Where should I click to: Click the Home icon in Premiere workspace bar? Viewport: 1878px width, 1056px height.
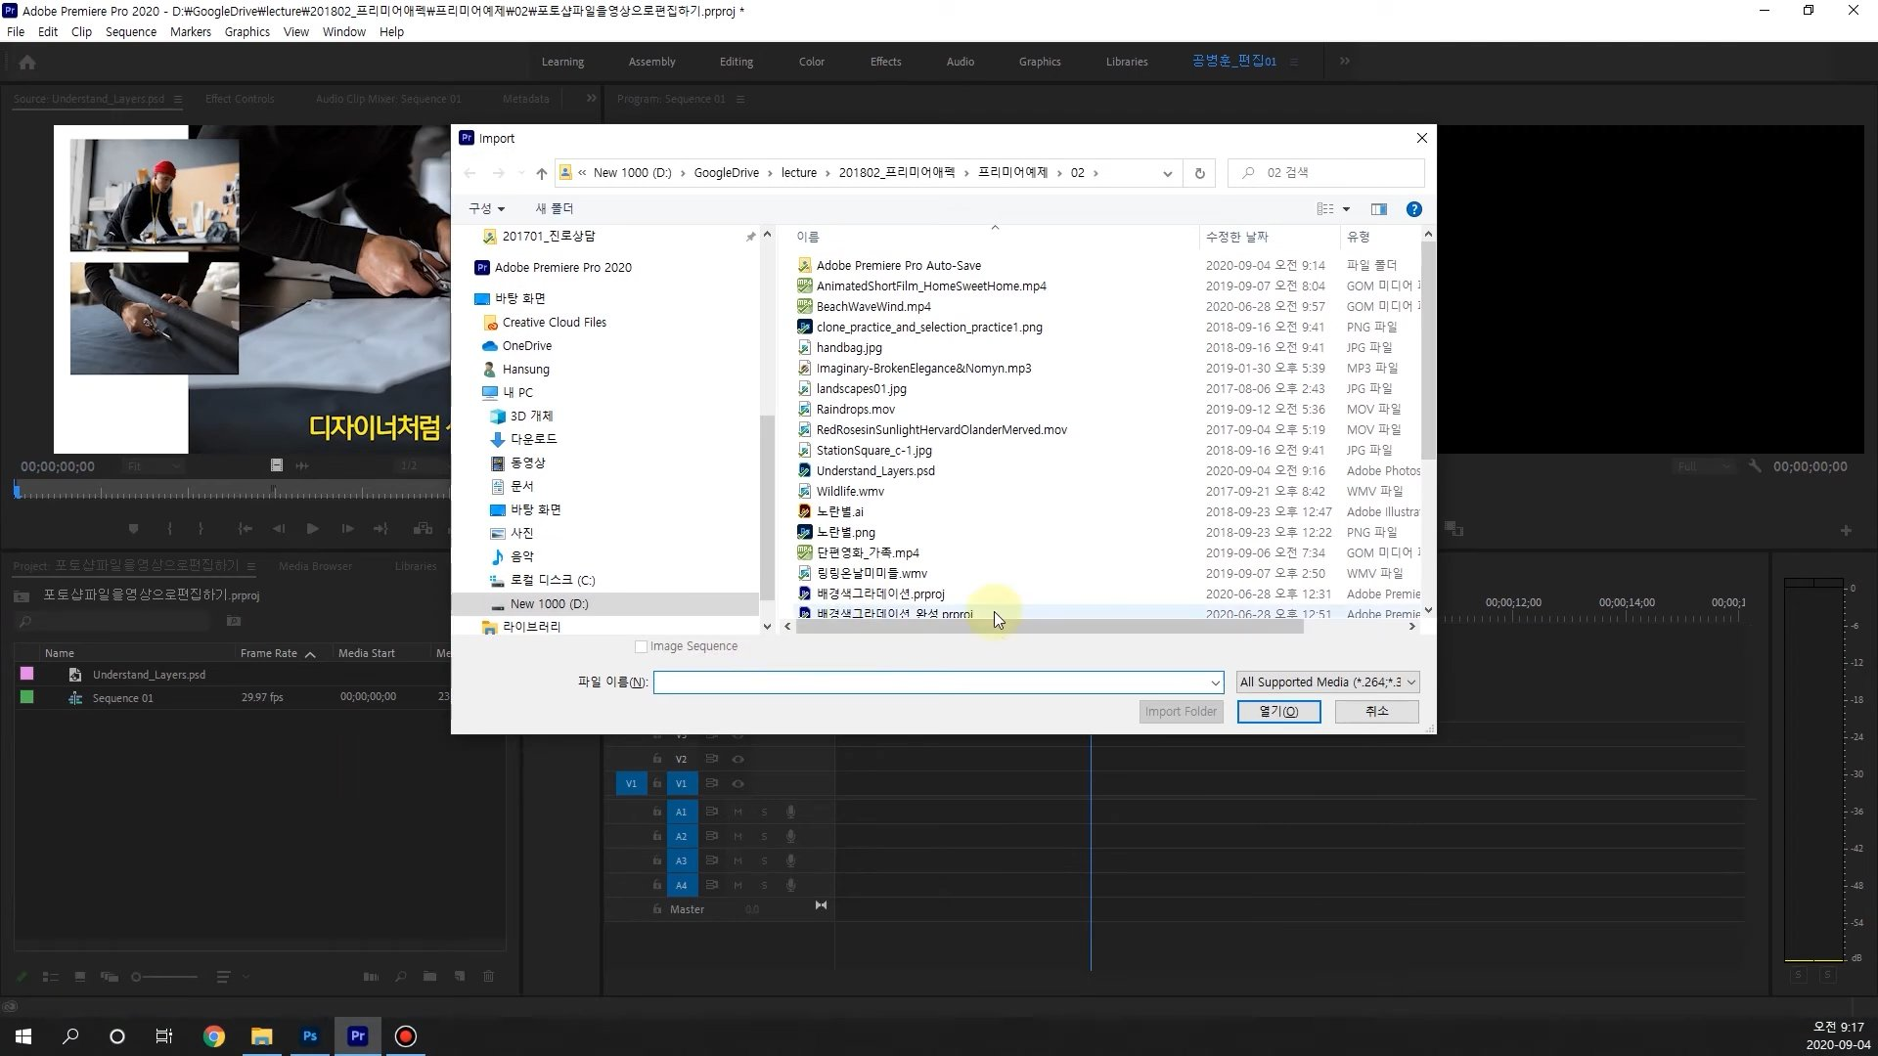27,63
